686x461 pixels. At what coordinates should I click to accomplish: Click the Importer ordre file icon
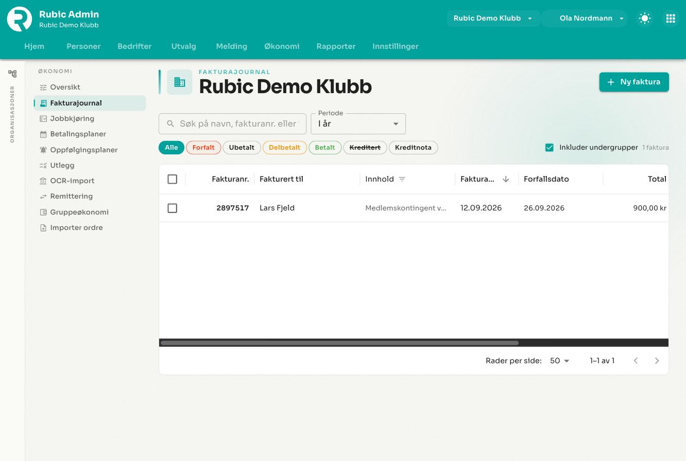43,228
